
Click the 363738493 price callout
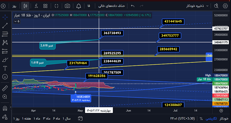coord(112,33)
